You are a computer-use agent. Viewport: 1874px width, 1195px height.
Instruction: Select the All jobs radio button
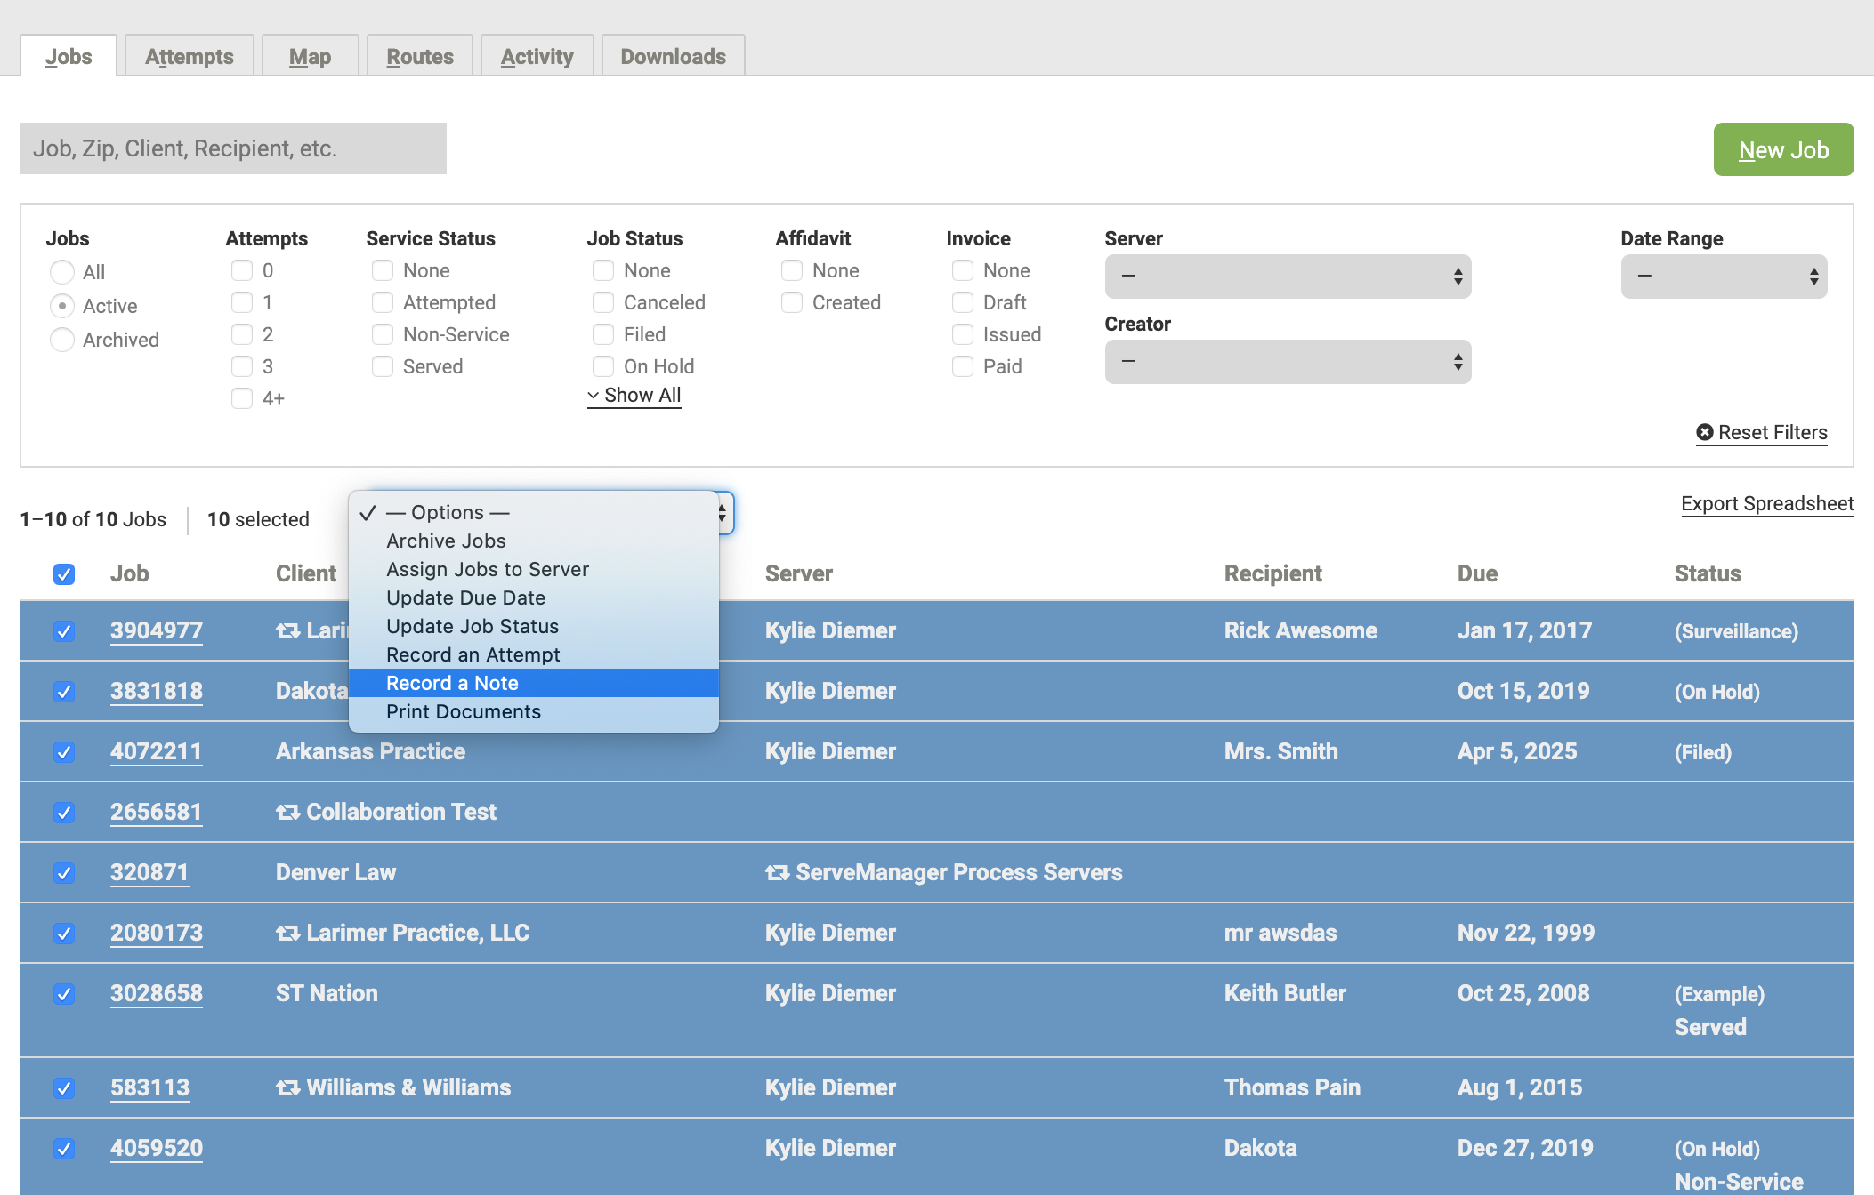(61, 272)
